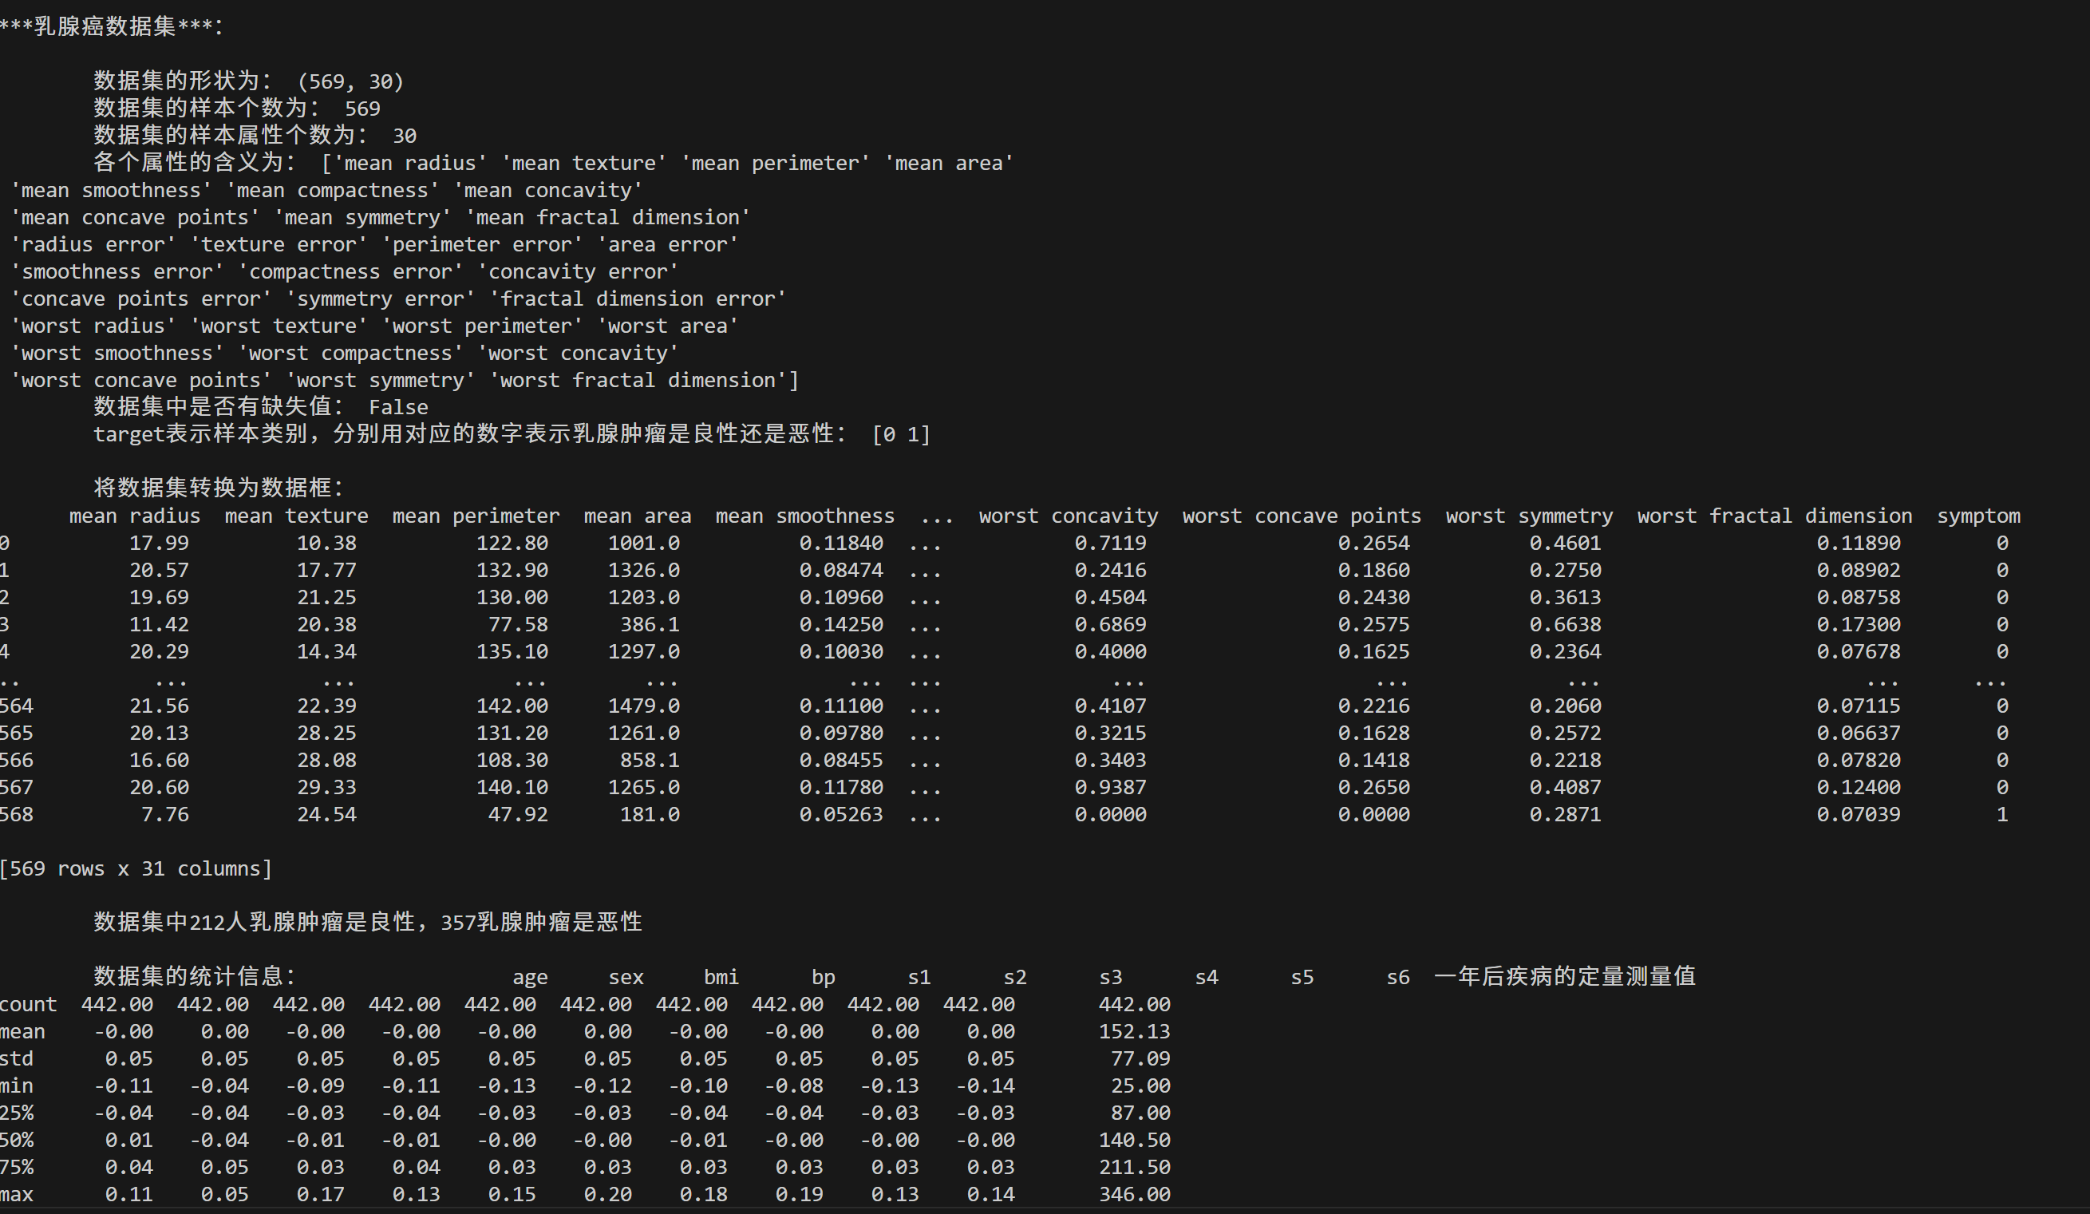Click the 'worst concavity' column header
Screen dimensions: 2090x1214
1069,516
